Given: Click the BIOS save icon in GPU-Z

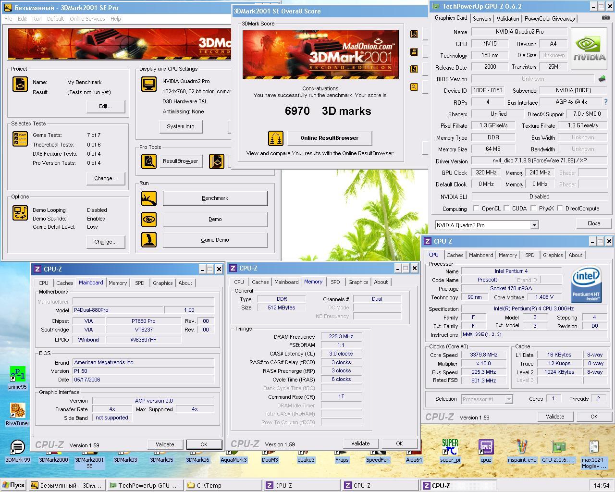Looking at the screenshot, I should (602, 78).
